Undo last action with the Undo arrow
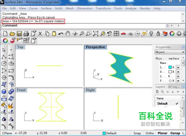Image resolution: width=186 pixels, height=136 pixels. [x=61, y=34]
